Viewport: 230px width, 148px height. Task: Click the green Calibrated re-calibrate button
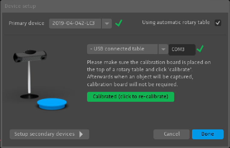point(131,97)
